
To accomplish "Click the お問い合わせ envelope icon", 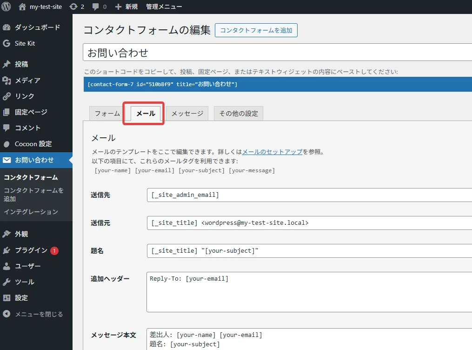I will coord(7,160).
